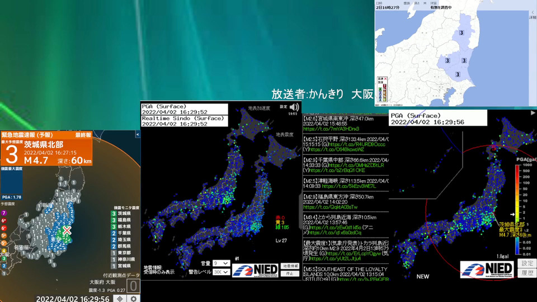The image size is (537, 302).
Task: Click the speaker volume icon in Kyoshin monitor
Action: [x=294, y=107]
